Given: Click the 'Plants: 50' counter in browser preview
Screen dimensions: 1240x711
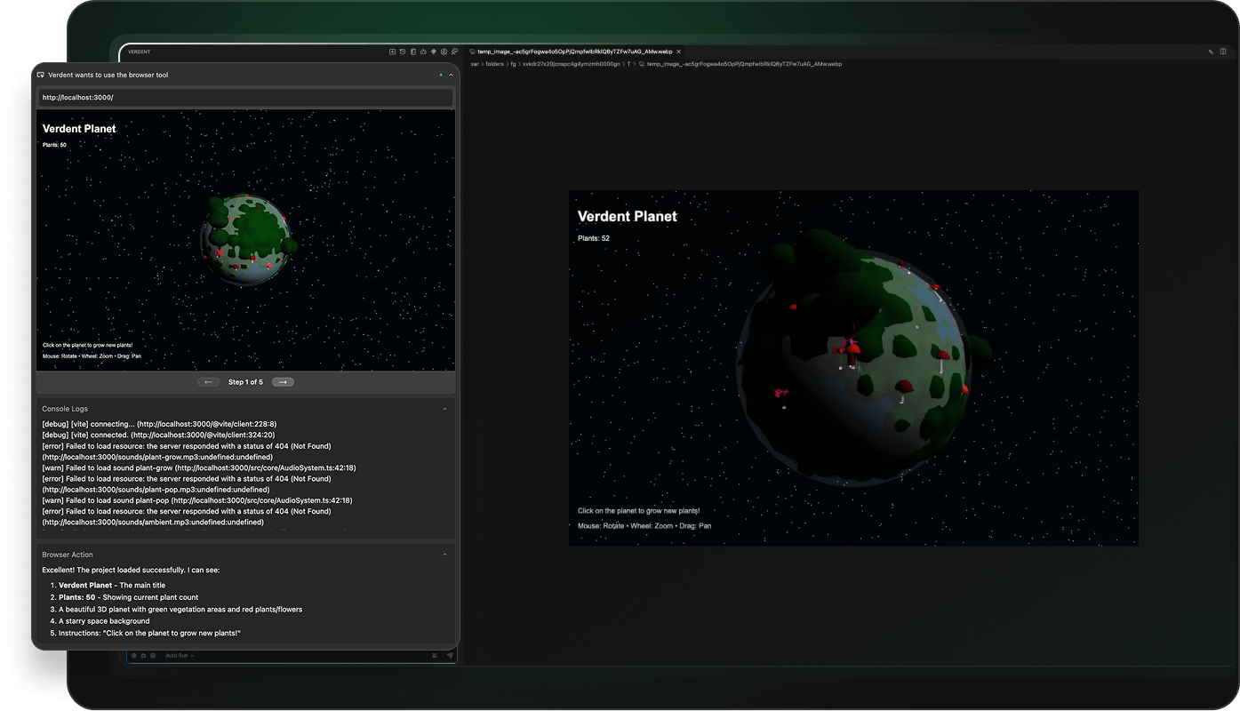Looking at the screenshot, I should [54, 145].
